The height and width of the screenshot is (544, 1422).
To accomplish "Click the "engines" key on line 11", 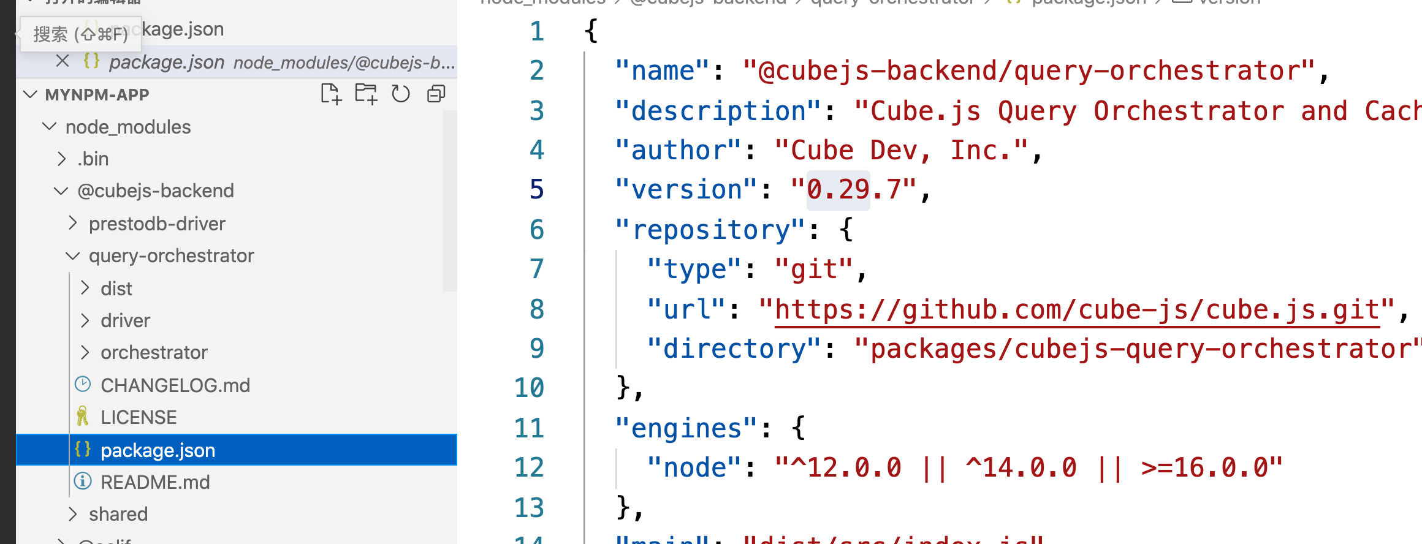I will pyautogui.click(x=686, y=429).
